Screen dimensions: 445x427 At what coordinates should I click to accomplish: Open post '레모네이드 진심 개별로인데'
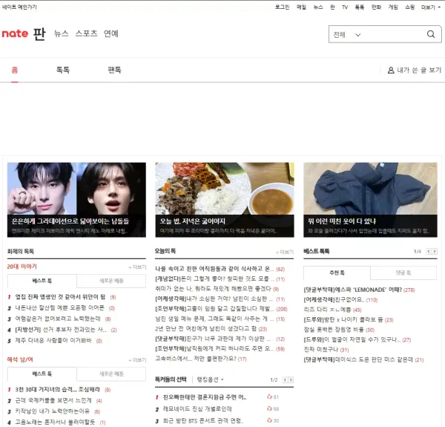click(197, 409)
